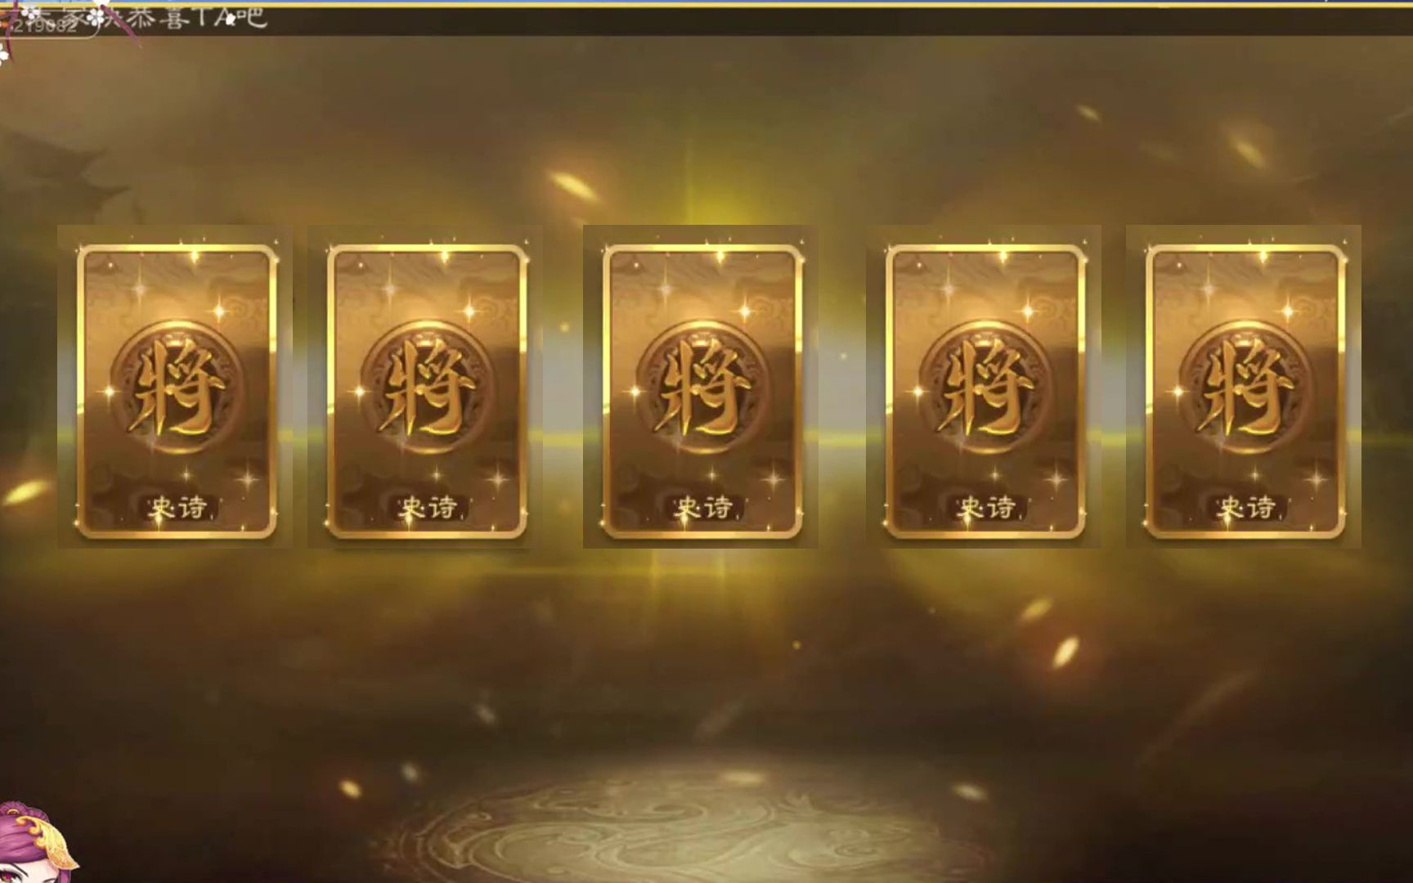Viewport: 1413px width, 883px height.
Task: Click the yellow bar along the top edge
Action: (x=706, y=2)
